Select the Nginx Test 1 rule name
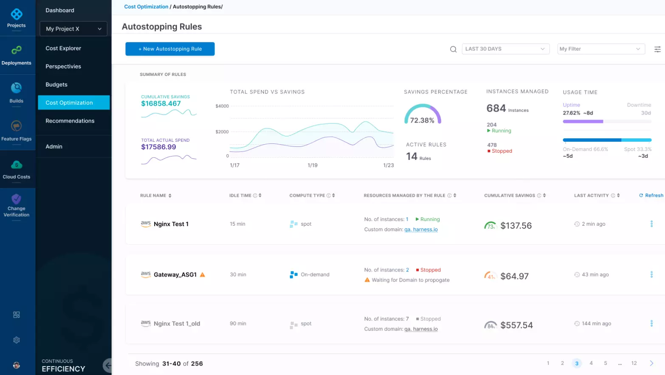665x375 pixels. 171,224
